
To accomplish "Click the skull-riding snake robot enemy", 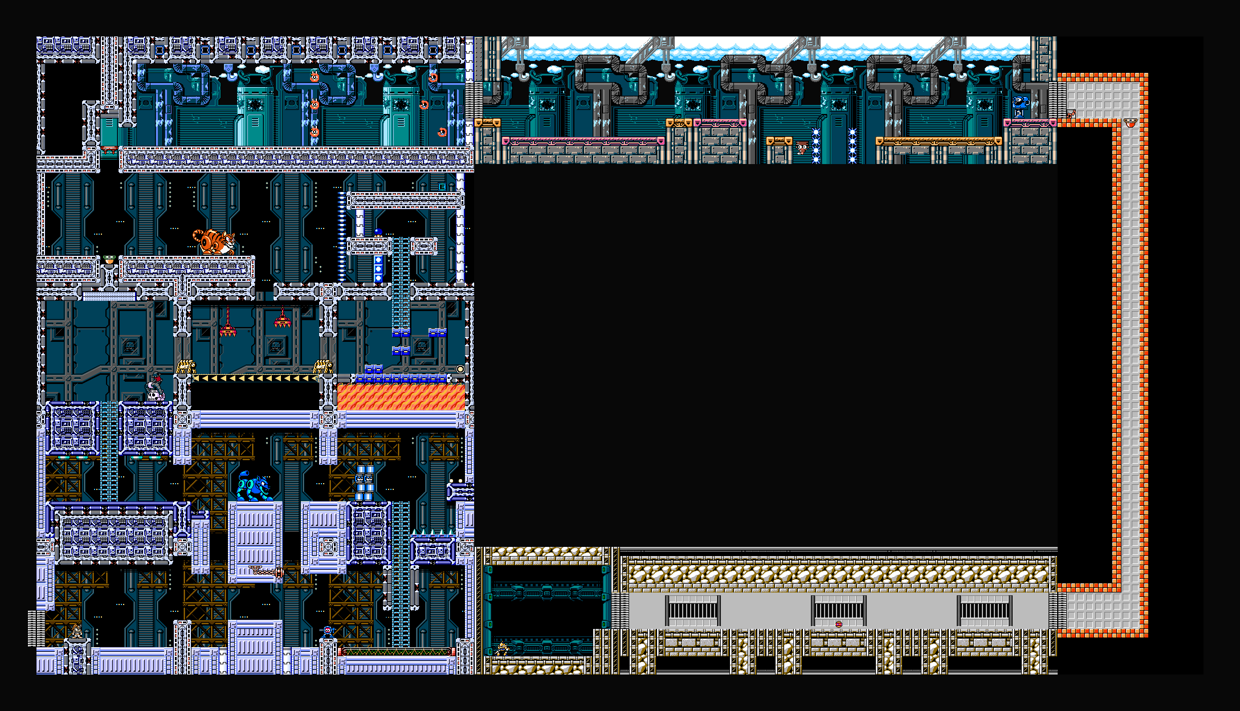I will [154, 389].
